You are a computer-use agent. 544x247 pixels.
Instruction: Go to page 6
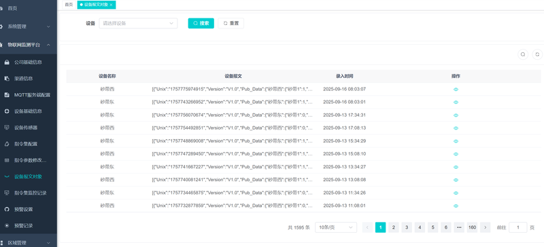click(x=446, y=227)
